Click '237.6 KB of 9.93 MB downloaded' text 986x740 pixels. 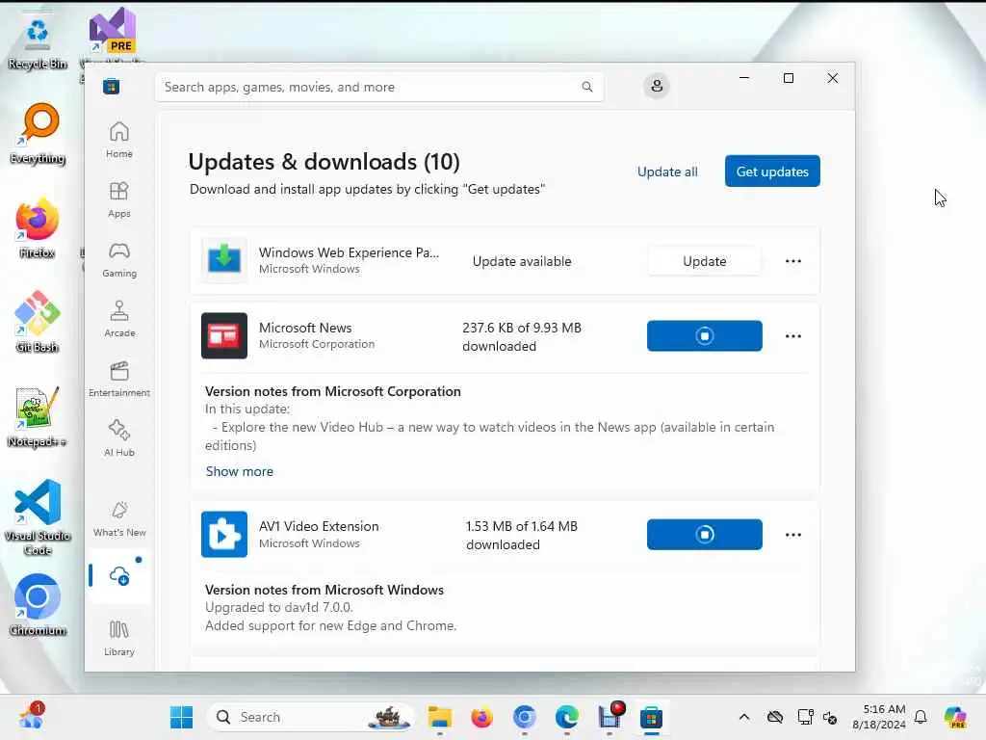[522, 336]
